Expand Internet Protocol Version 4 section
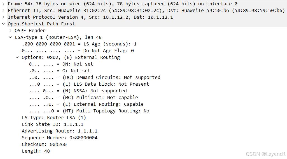287x159 pixels. pyautogui.click(x=3, y=17)
